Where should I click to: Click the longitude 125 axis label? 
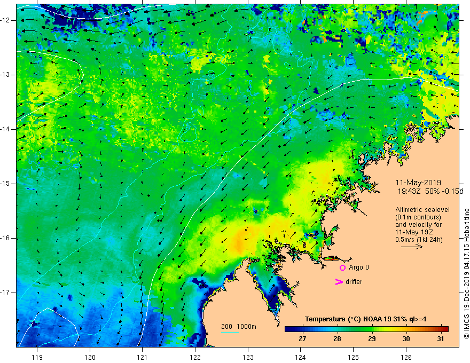[x=354, y=357]
